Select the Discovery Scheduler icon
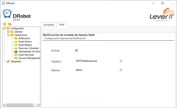The image size is (177, 109). (x=16, y=48)
